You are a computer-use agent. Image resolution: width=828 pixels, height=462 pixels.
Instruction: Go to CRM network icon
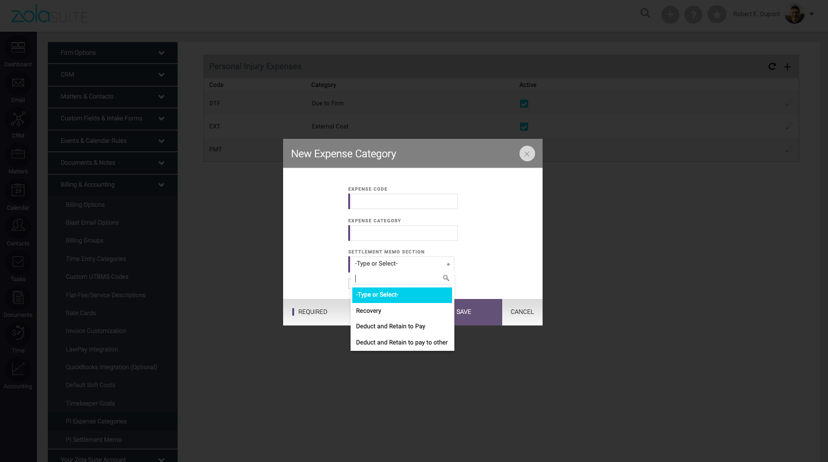pos(18,119)
